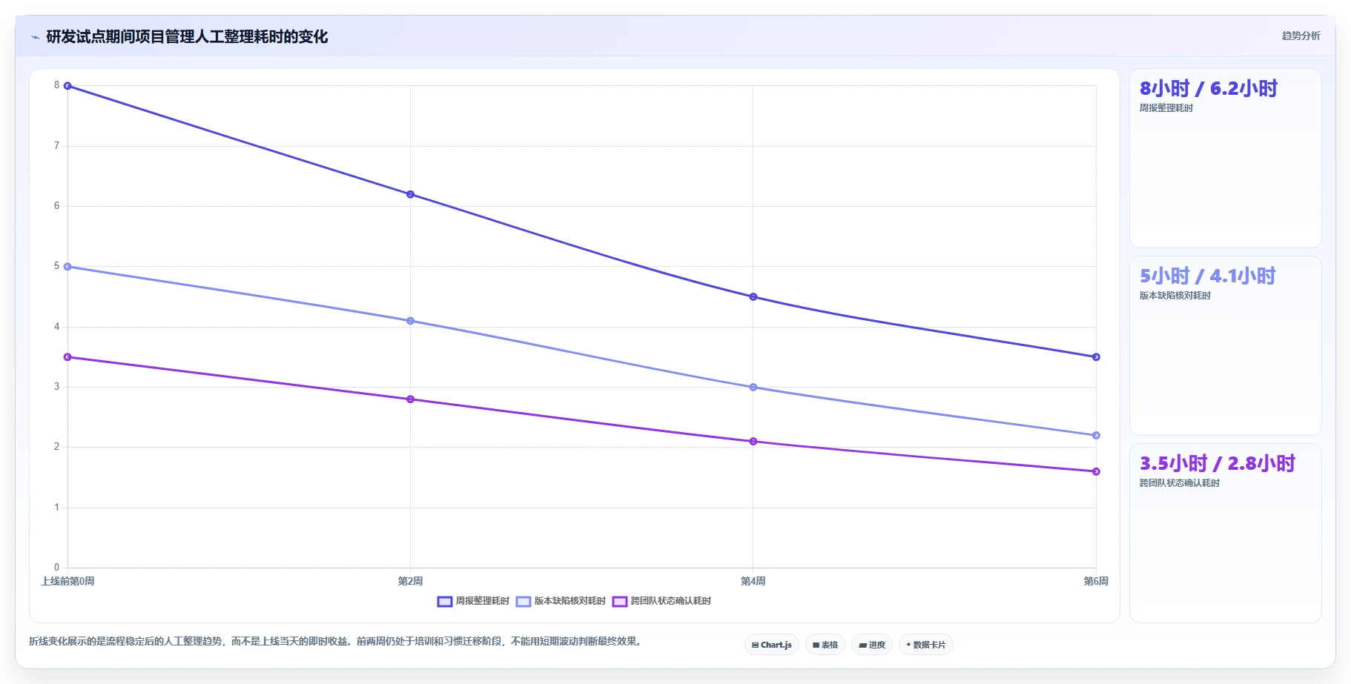Viewport: 1351px width, 684px height.
Task: Click the 第2周 x-axis label
Action: (x=410, y=581)
